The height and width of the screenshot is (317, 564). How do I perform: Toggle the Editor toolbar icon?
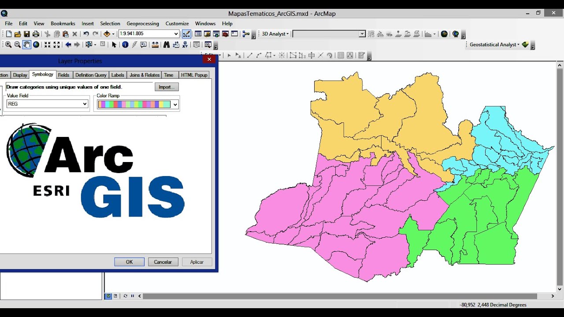click(186, 34)
